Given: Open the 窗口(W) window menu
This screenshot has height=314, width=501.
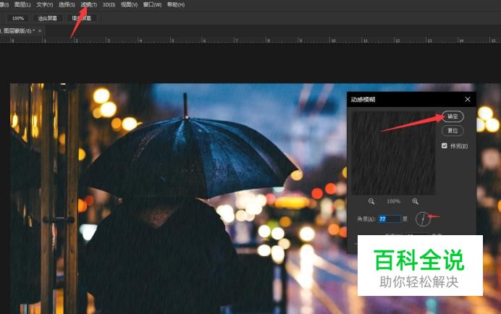Looking at the screenshot, I should pos(152,5).
